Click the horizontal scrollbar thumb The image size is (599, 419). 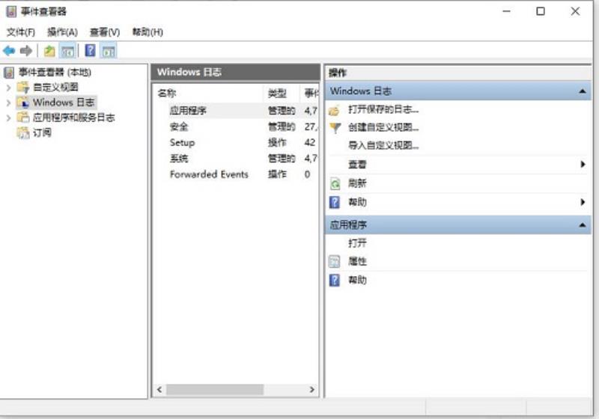[215, 390]
